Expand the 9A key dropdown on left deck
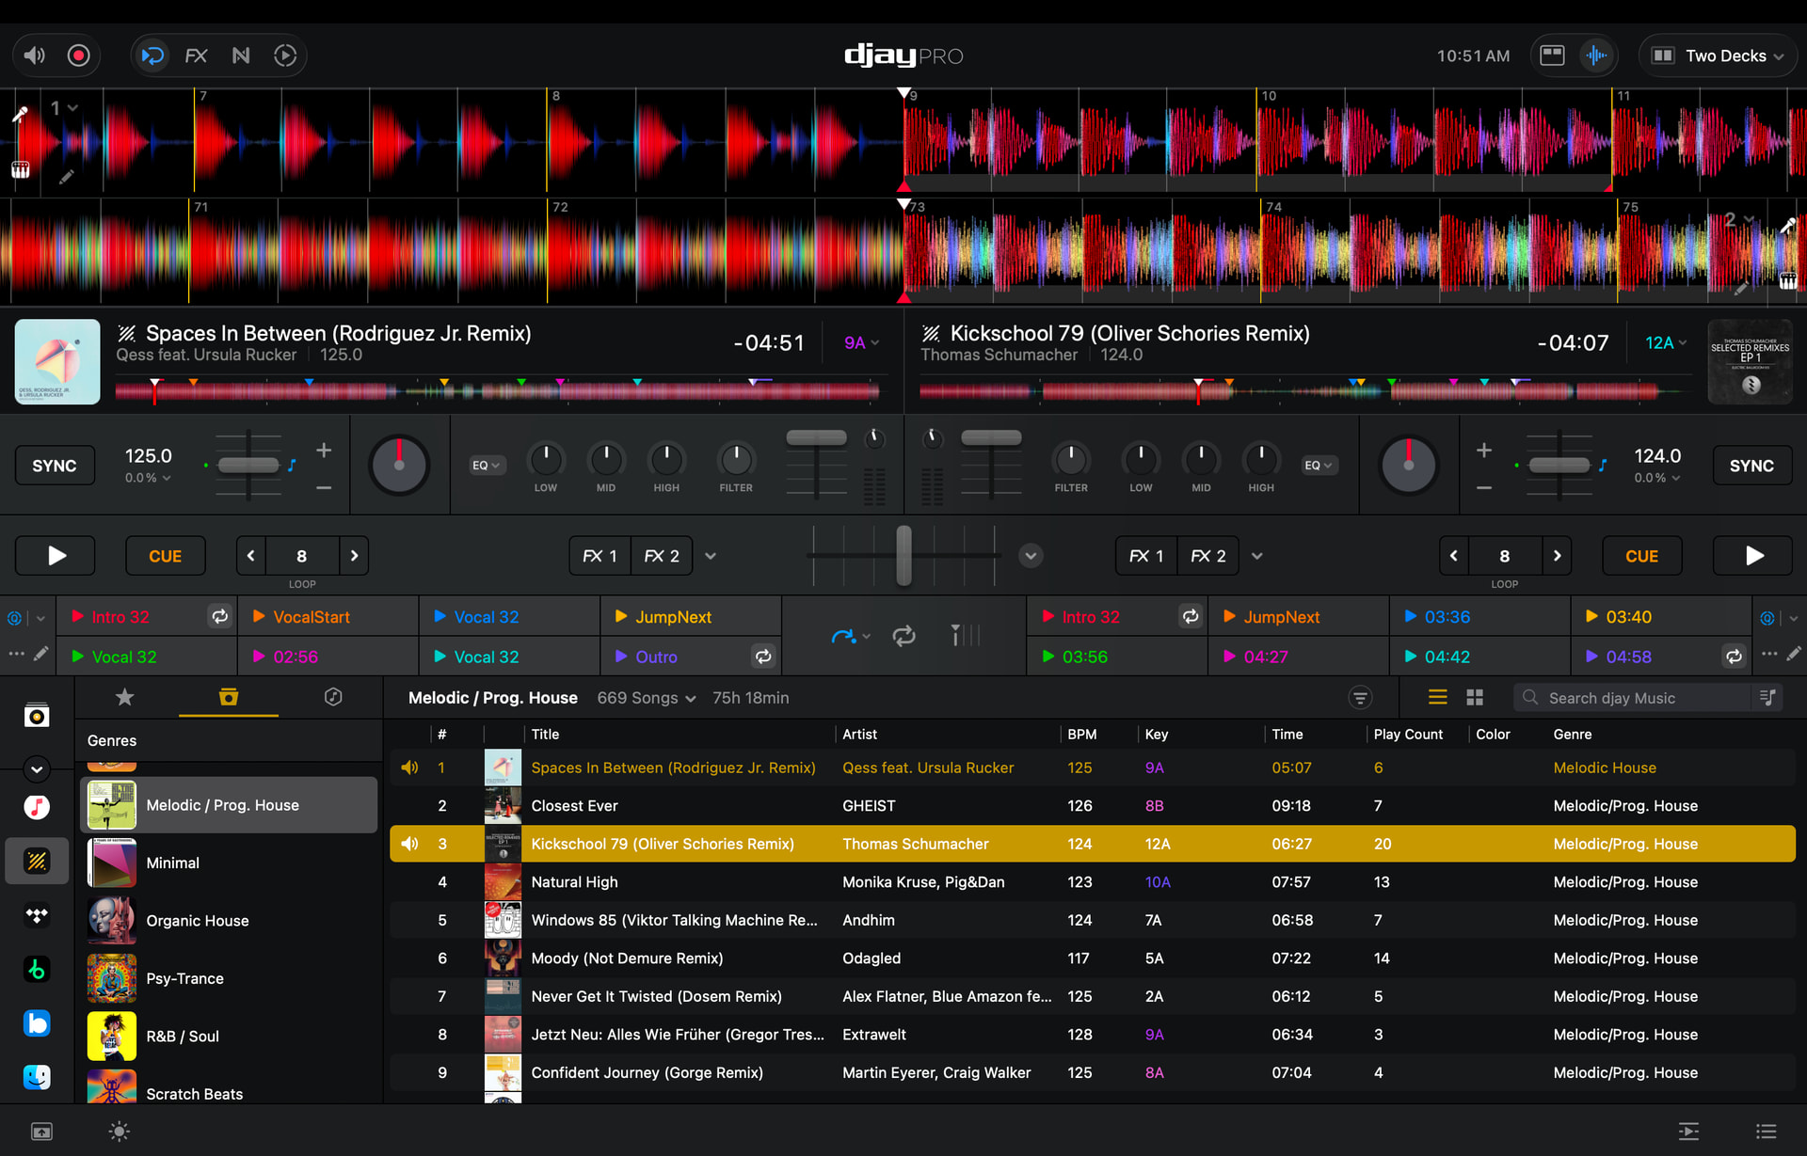This screenshot has width=1807, height=1156. 861,343
